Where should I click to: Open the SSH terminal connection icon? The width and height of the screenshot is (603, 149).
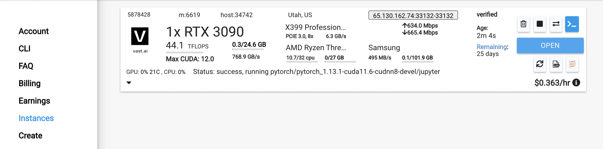[572, 24]
